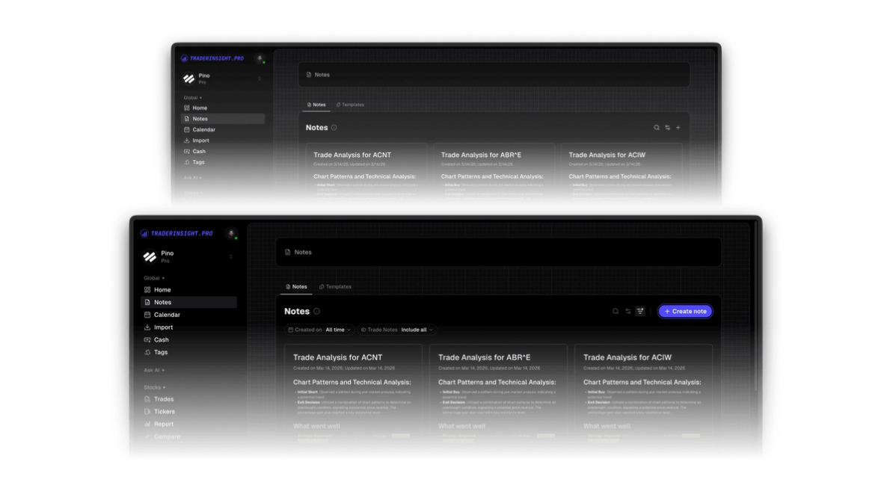
Task: Collapse Global section in lower window sidebar
Action: pos(154,278)
